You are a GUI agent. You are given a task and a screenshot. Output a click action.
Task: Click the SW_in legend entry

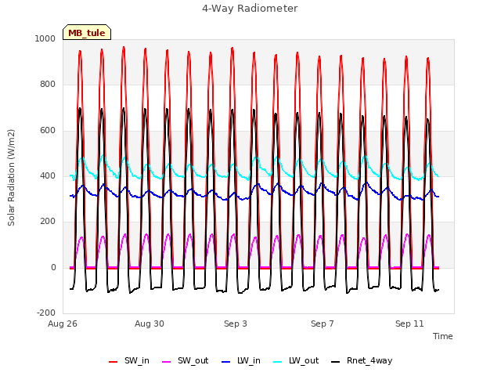(x=128, y=361)
